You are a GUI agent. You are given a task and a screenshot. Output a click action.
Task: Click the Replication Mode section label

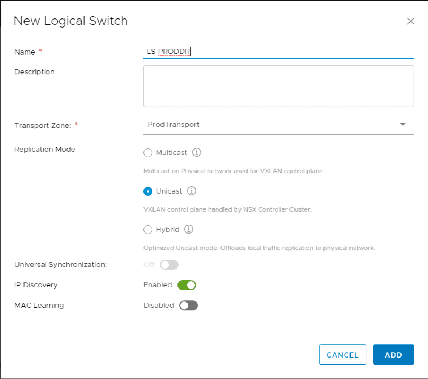click(45, 149)
